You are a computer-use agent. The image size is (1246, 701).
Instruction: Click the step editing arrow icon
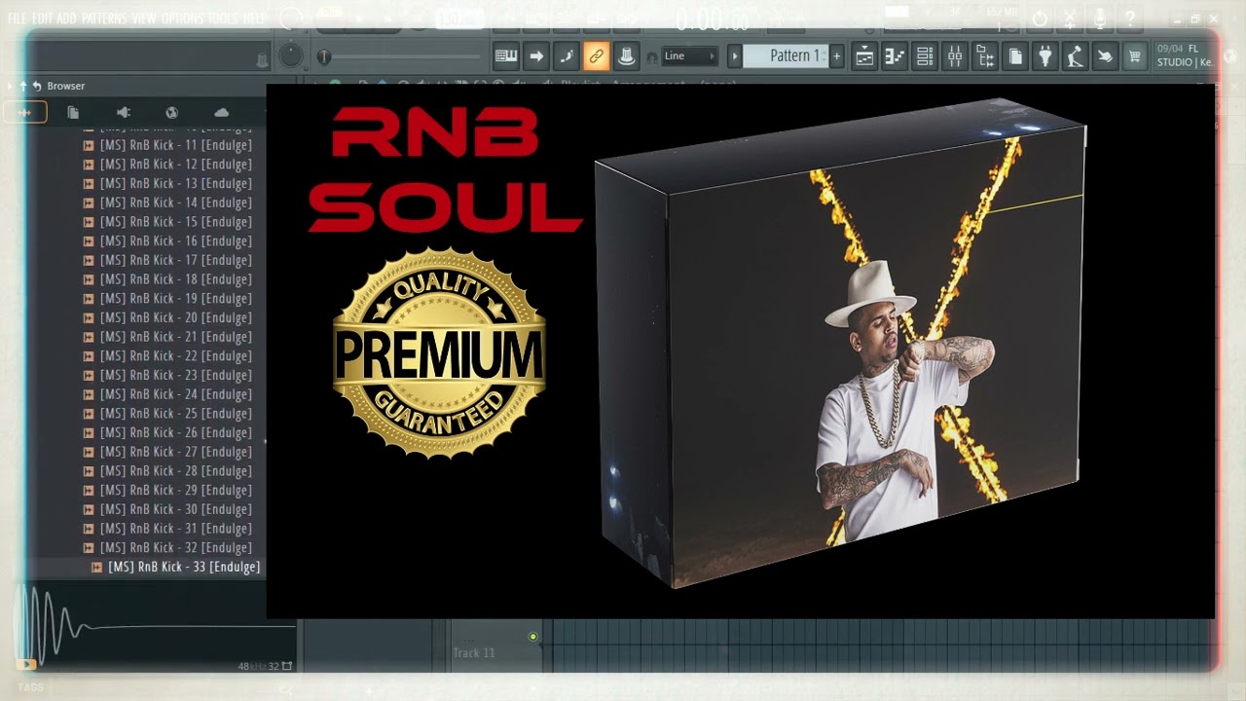click(x=536, y=56)
